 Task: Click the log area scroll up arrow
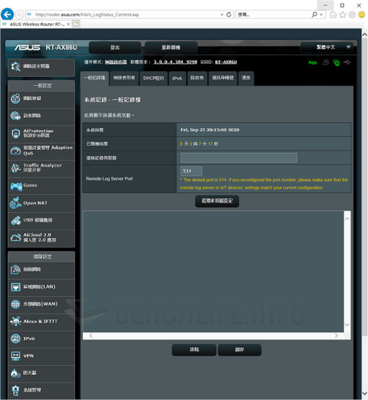click(x=347, y=219)
